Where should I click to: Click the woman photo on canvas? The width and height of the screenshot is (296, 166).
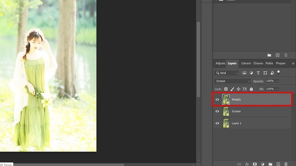pyautogui.click(x=48, y=75)
